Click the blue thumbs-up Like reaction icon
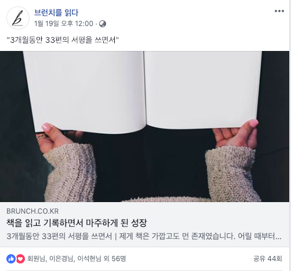Image resolution: width=291 pixels, height=271 pixels. (11, 259)
